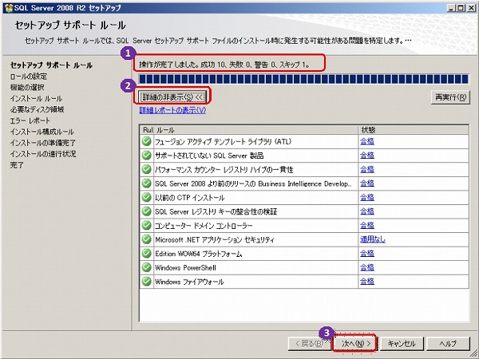479x359 pixels.
Task: Open the 詳細レポートの表示(V) link
Action: pyautogui.click(x=173, y=110)
